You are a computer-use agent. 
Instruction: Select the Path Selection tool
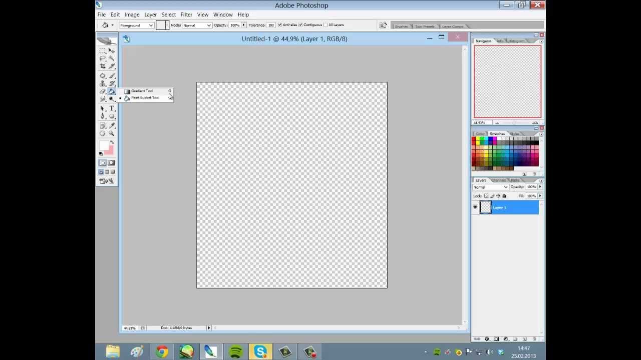point(103,108)
